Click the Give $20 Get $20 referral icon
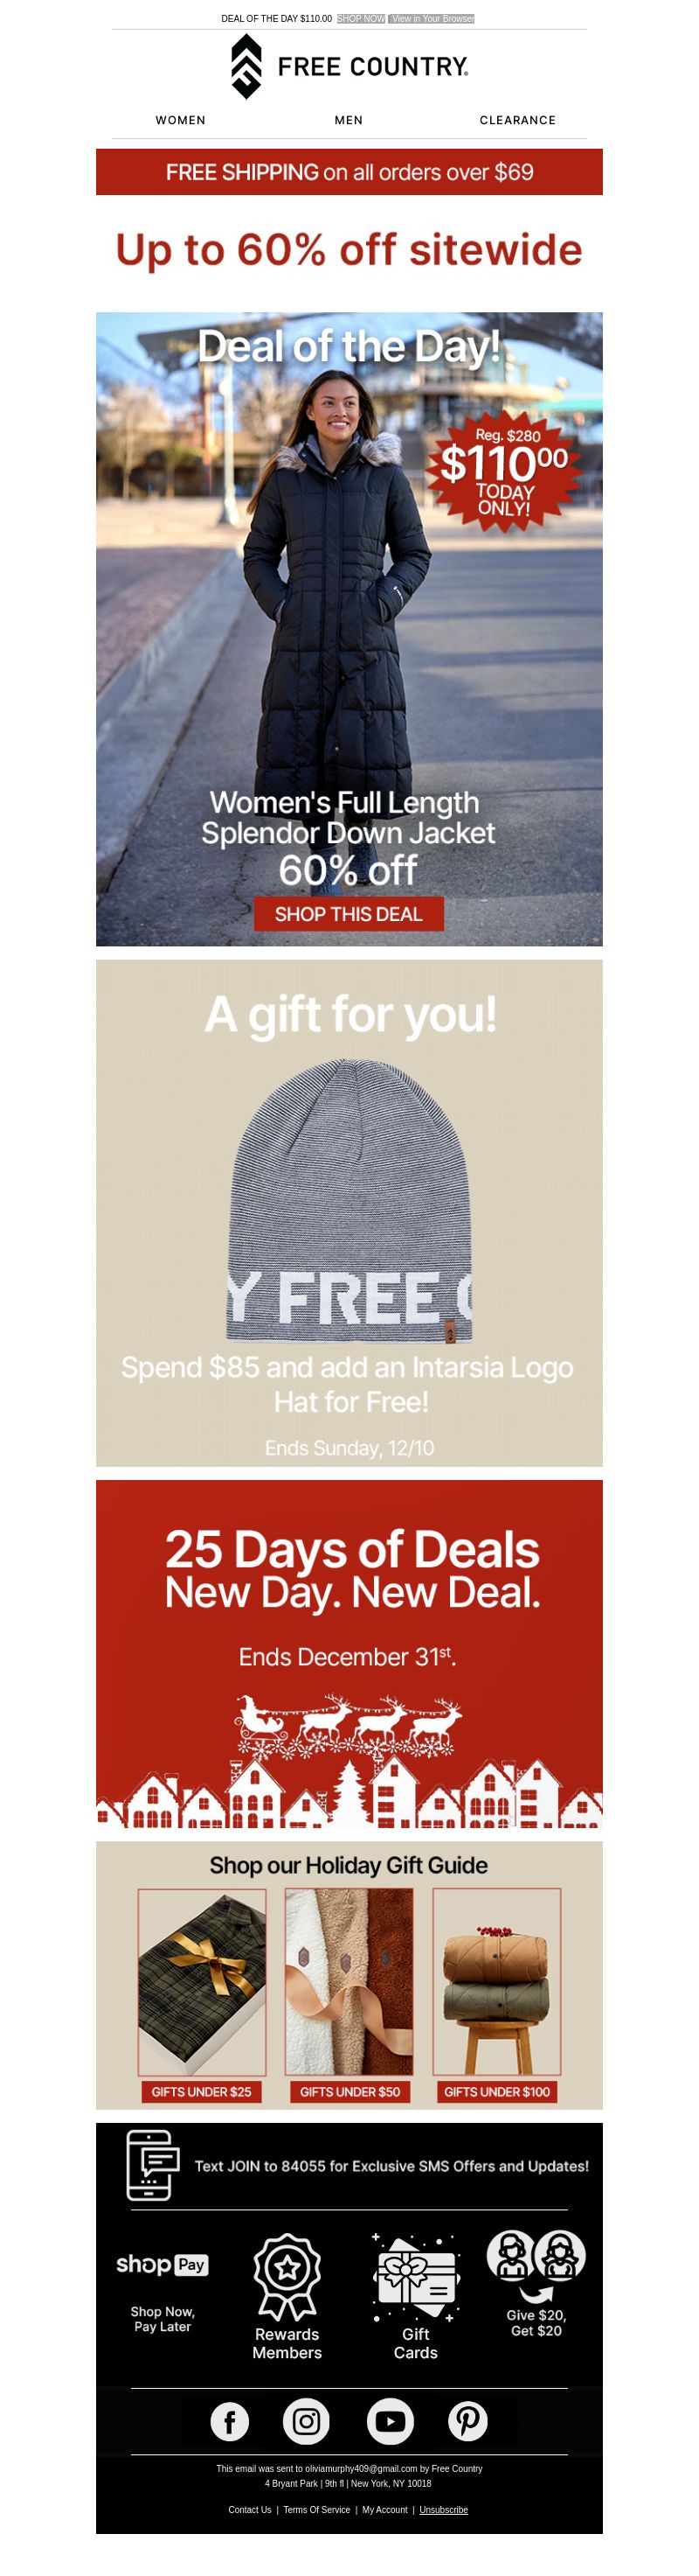This screenshot has height=2576, width=699. pos(536,2265)
